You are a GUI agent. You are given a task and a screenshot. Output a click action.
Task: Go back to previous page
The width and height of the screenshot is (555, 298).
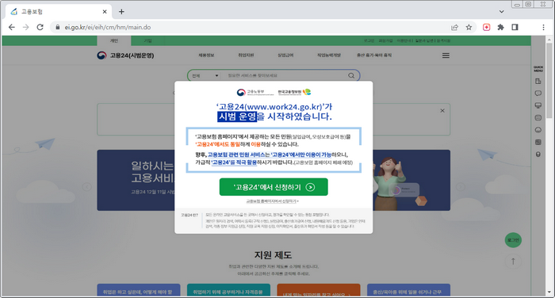[x=12, y=27]
